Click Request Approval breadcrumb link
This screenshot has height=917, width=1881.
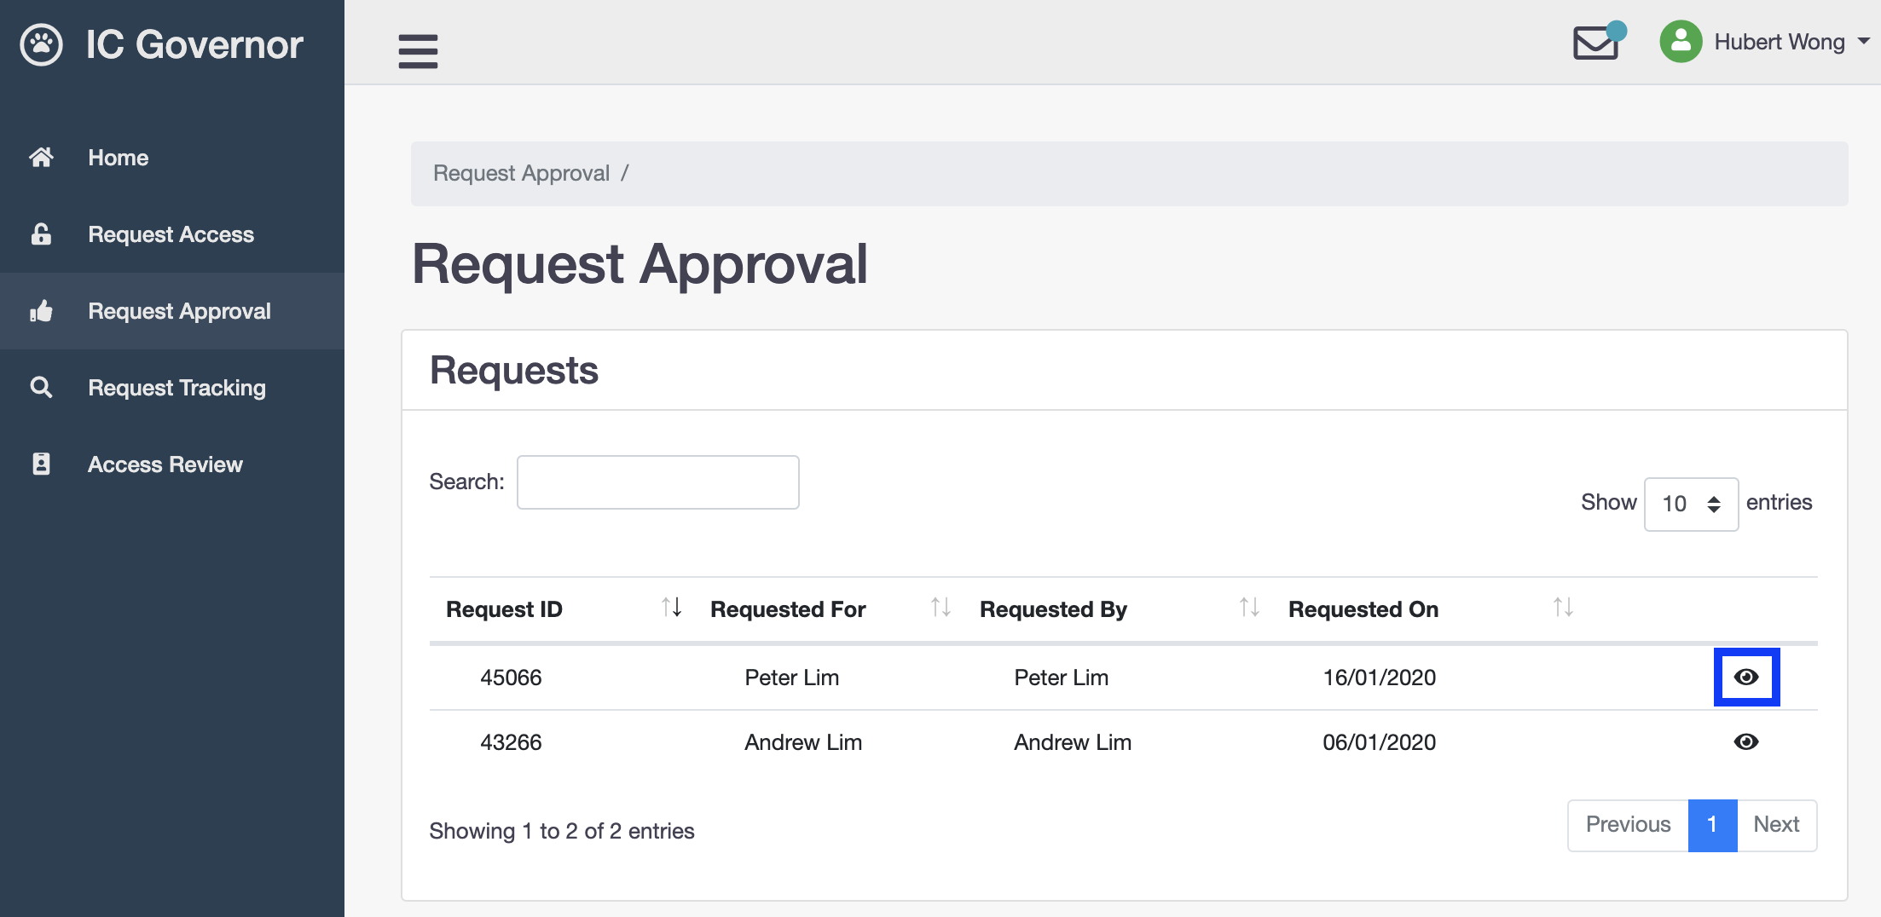click(x=521, y=173)
